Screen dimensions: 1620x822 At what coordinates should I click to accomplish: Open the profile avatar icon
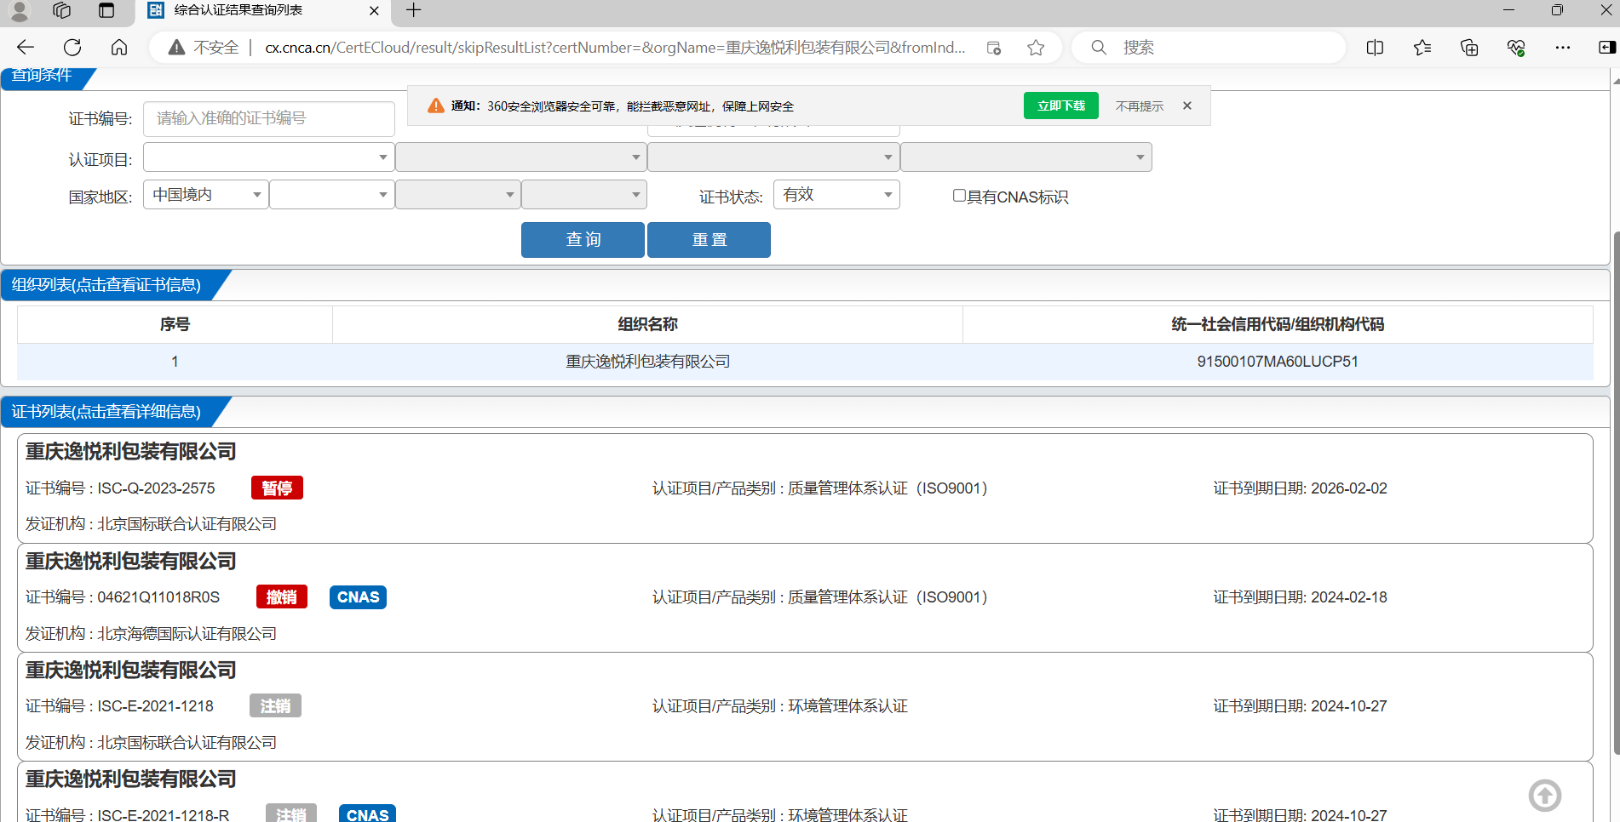point(19,10)
